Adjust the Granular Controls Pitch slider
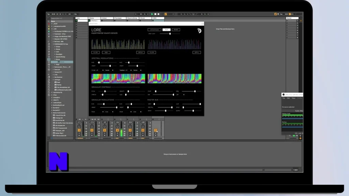Screen dimensions: 349x196 pos(105,91)
